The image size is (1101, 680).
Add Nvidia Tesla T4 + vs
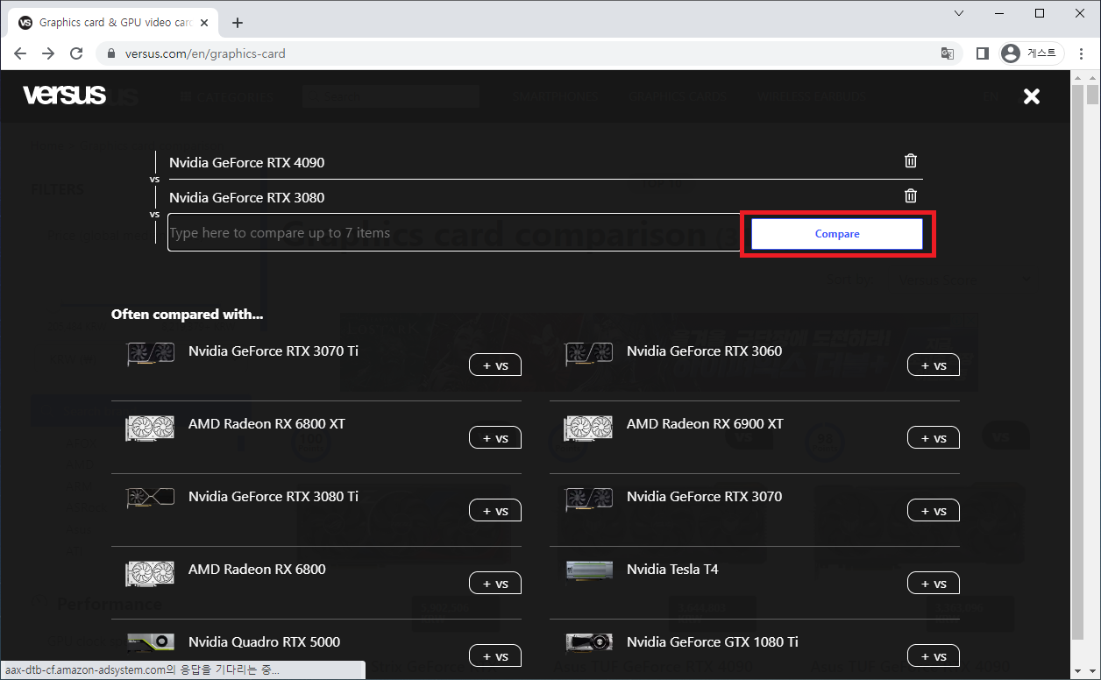tap(934, 584)
